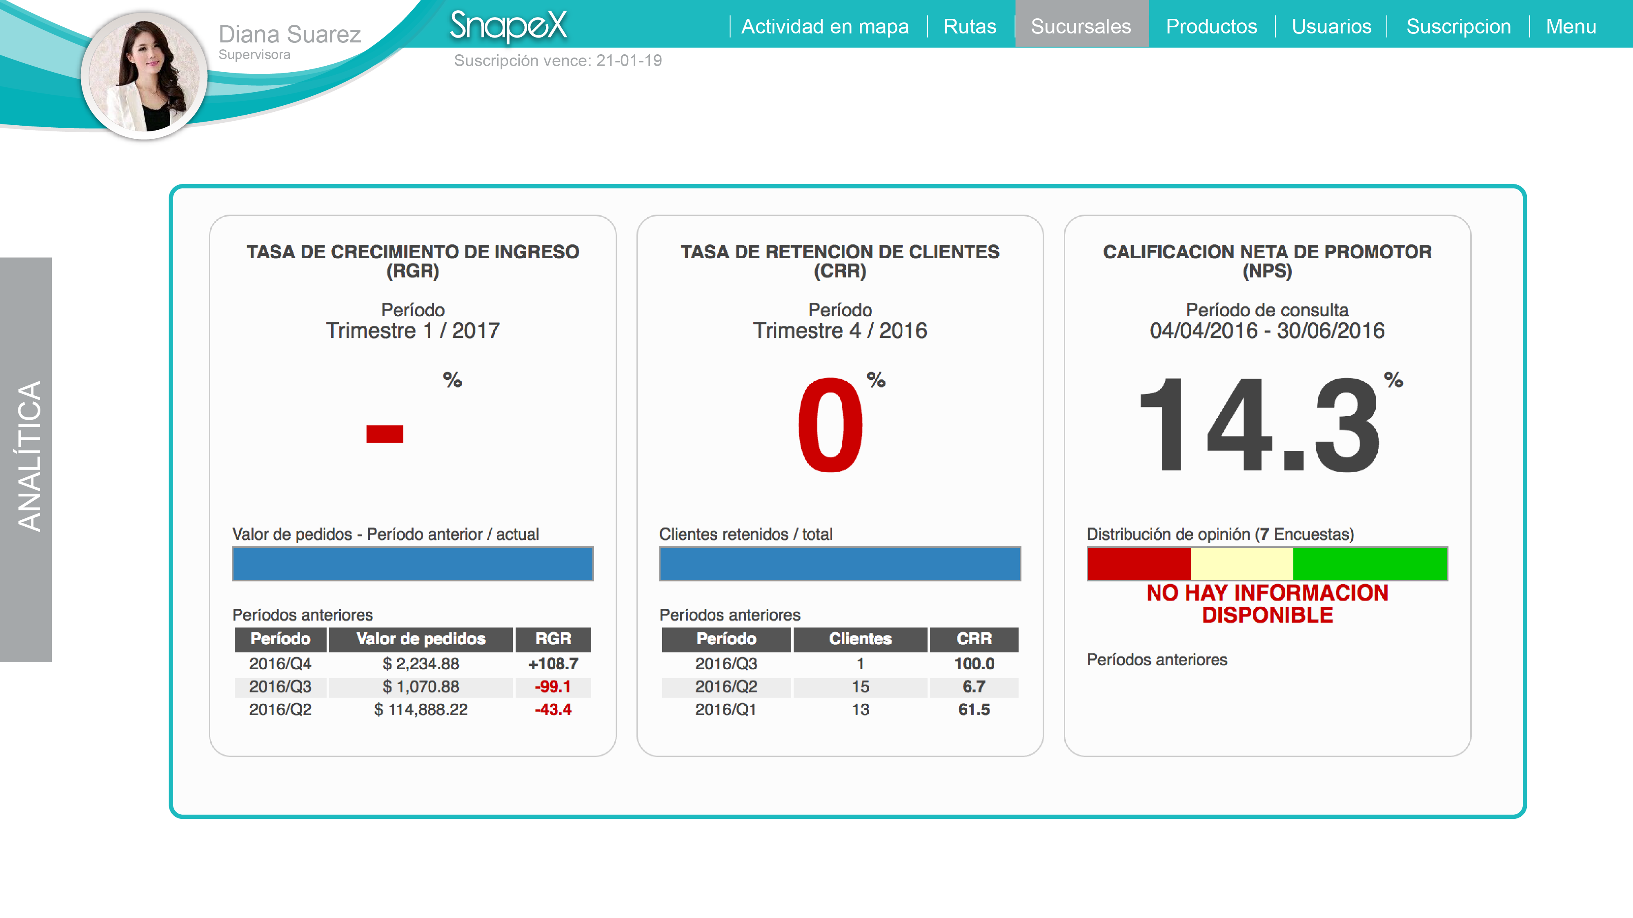Click the Distribución de opinión (7 Encuestas) label
Screen dimensions: 1633x918
(x=1220, y=534)
